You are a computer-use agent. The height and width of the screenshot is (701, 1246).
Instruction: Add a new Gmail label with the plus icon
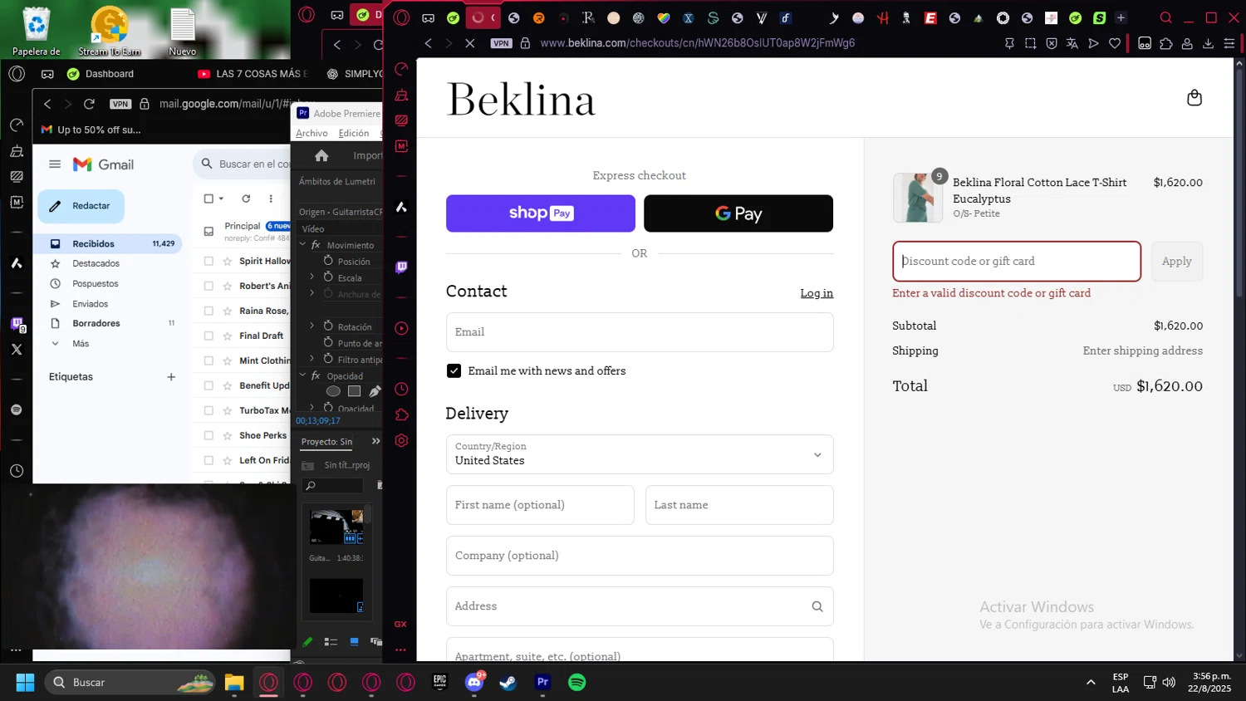tap(171, 377)
